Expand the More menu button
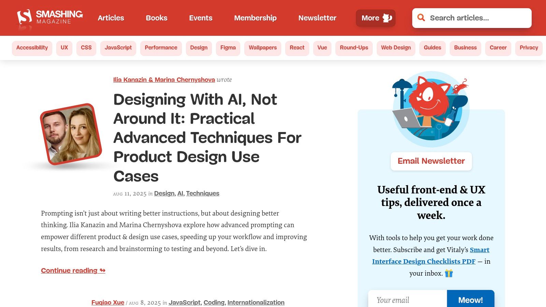The image size is (546, 307). tap(376, 18)
